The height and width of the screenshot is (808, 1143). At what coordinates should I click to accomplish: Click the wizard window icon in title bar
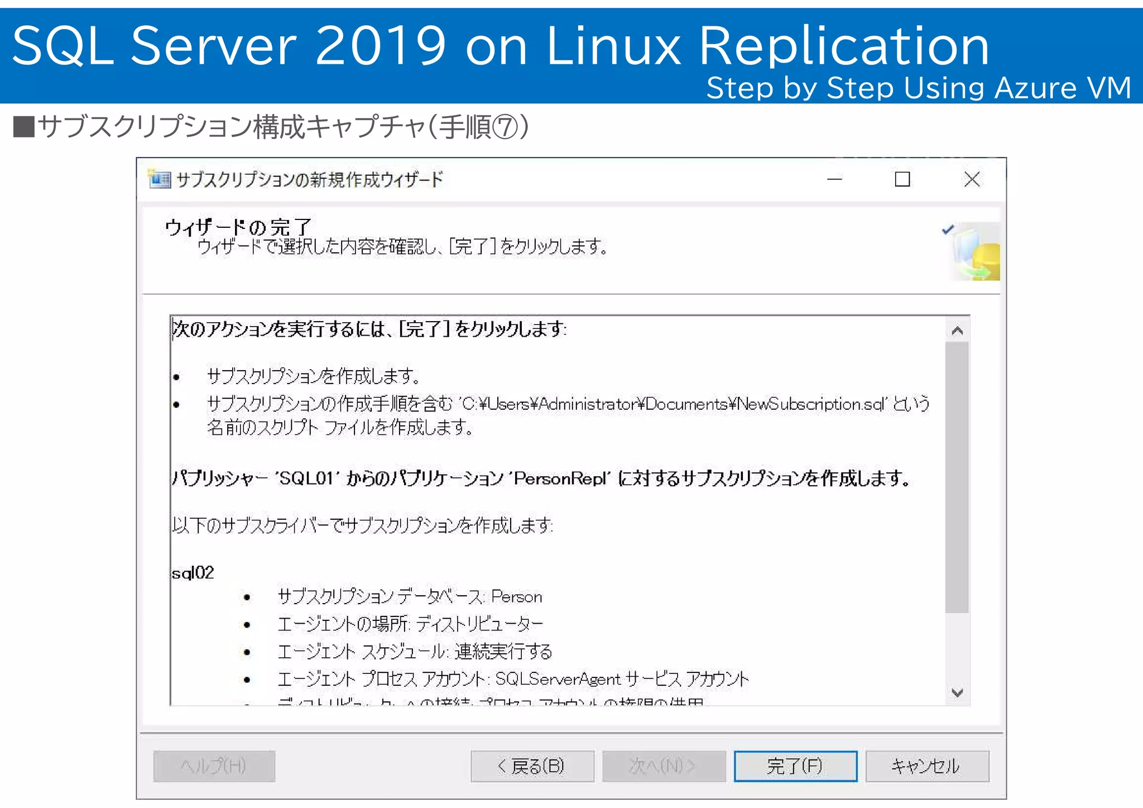point(160,179)
